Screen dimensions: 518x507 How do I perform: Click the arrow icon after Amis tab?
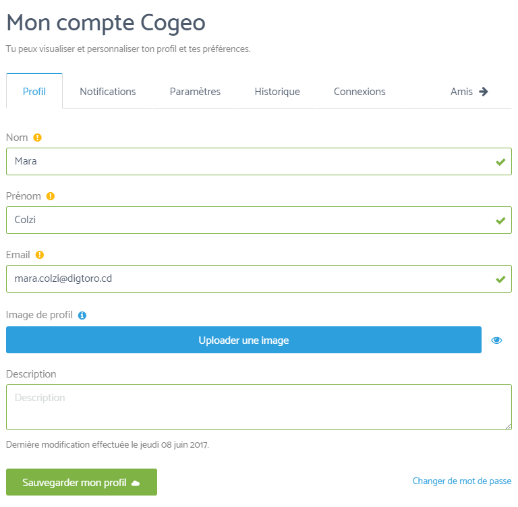pyautogui.click(x=484, y=92)
